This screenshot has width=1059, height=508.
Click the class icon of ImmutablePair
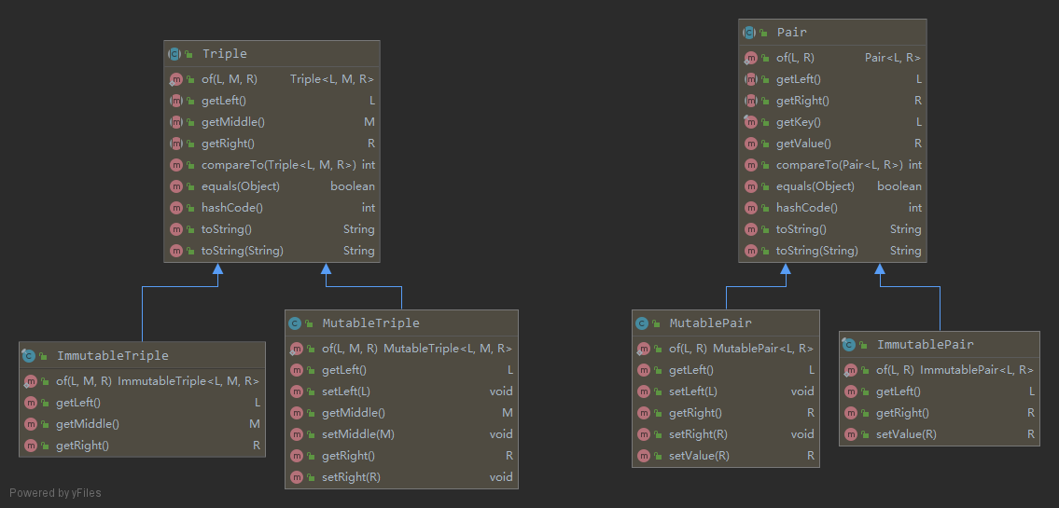[849, 345]
